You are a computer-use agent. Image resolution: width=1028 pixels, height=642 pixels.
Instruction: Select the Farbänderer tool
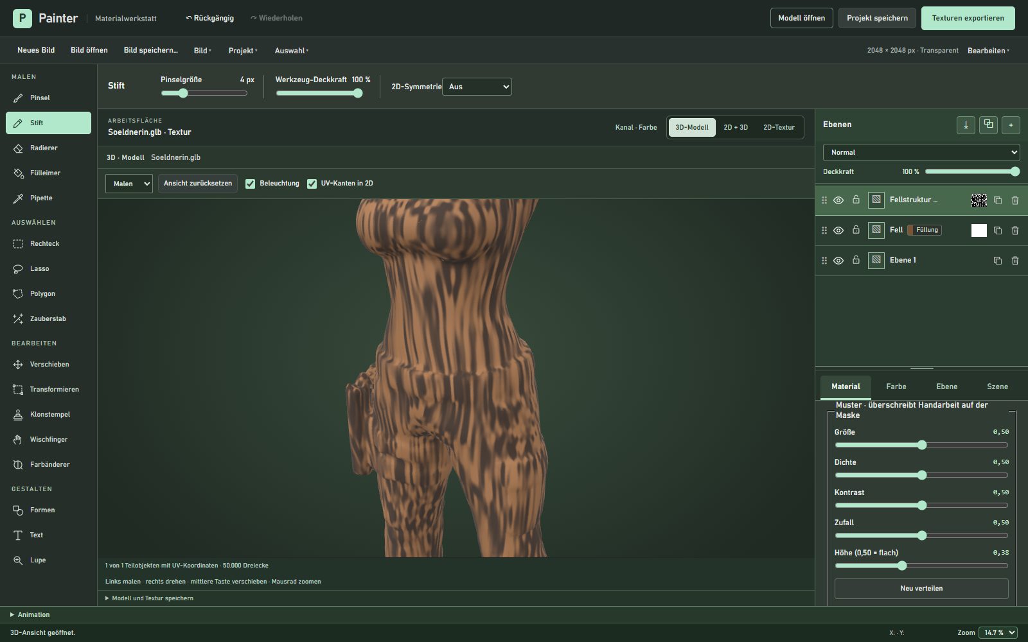48,464
